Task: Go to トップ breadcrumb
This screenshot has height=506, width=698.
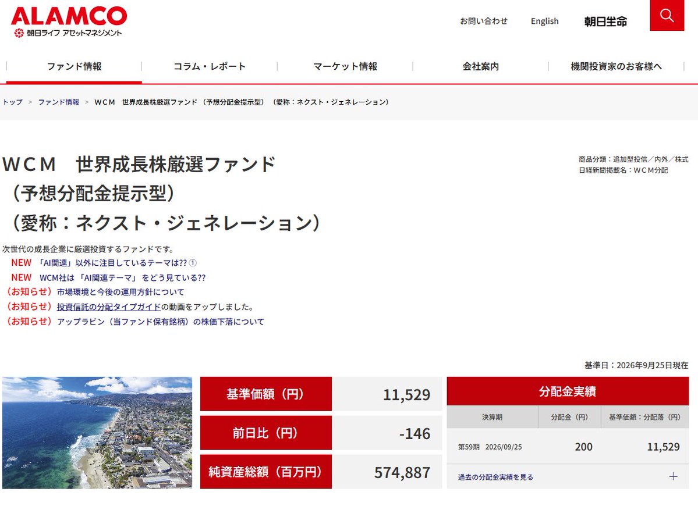Action: [x=12, y=102]
